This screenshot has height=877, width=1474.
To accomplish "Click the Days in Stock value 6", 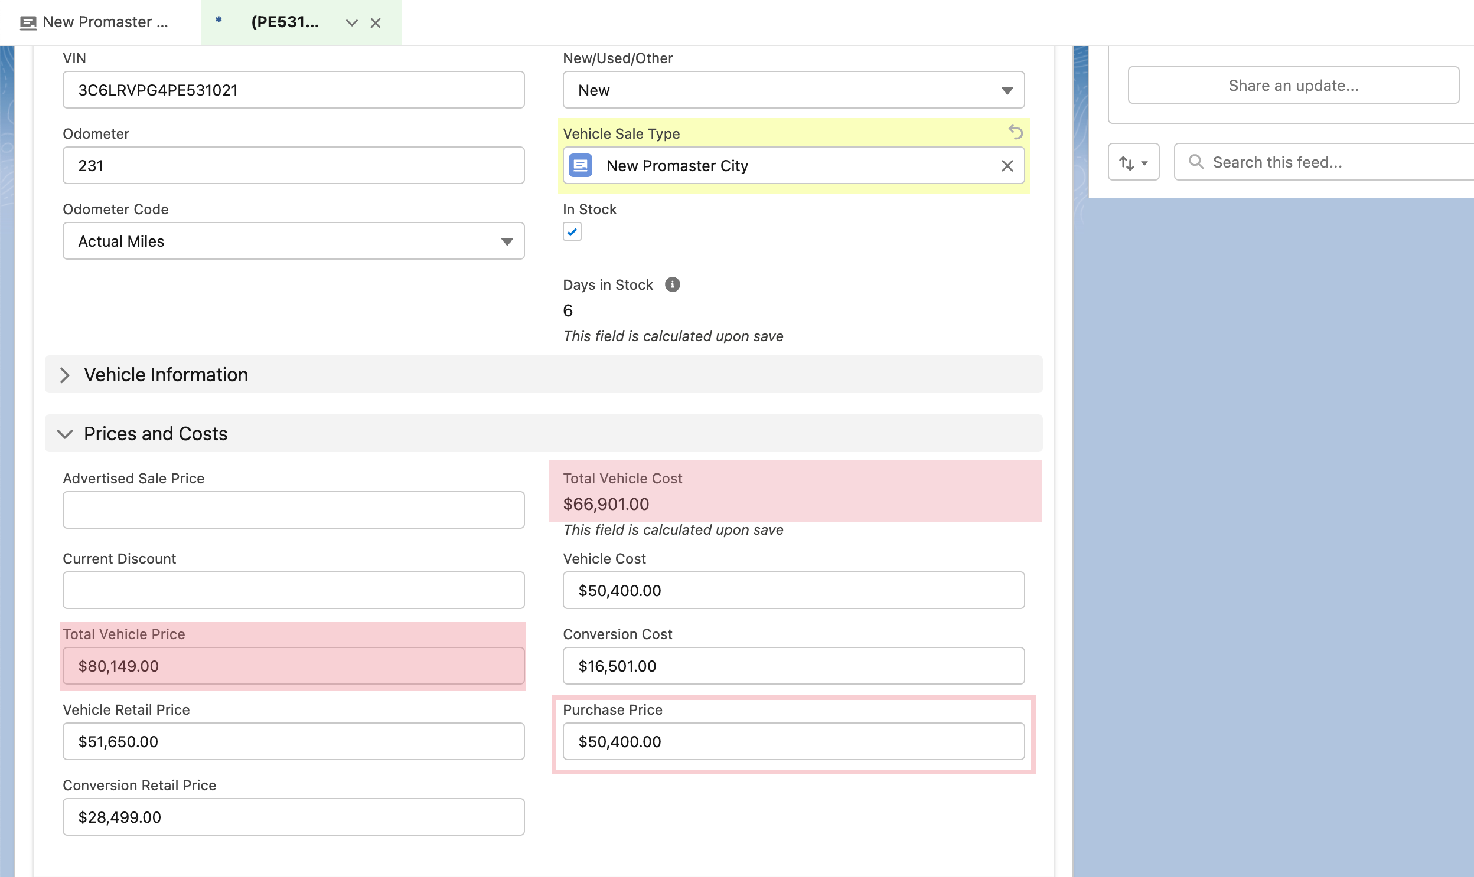I will pyautogui.click(x=568, y=311).
